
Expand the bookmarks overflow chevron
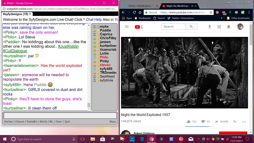222,18
